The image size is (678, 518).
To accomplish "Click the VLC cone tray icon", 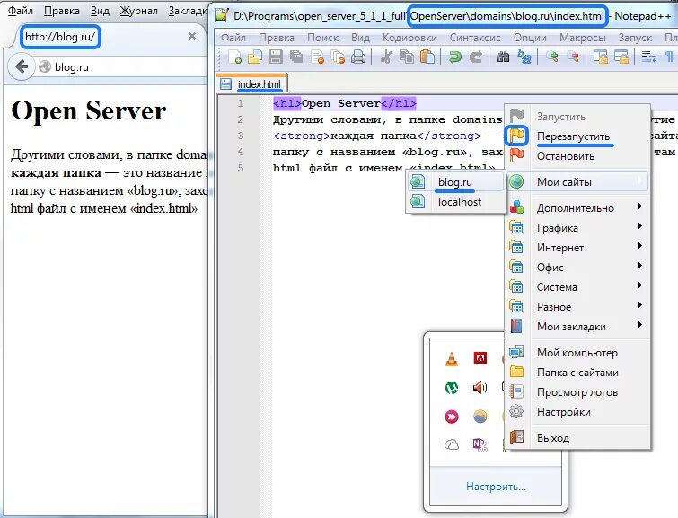I will click(452, 358).
